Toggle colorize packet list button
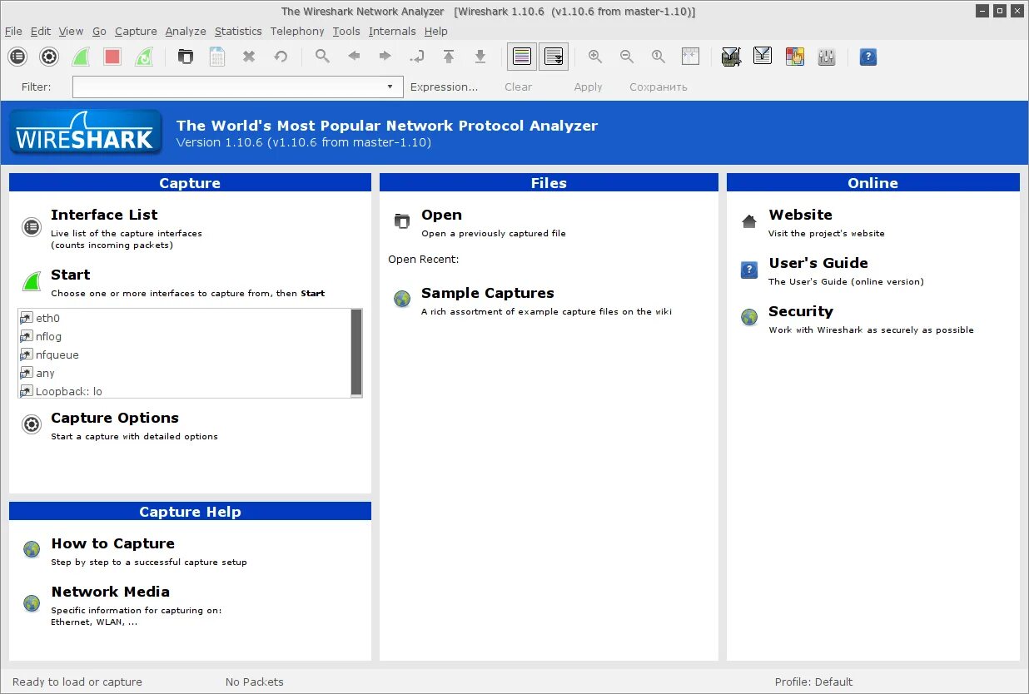This screenshot has width=1029, height=694. click(x=522, y=57)
